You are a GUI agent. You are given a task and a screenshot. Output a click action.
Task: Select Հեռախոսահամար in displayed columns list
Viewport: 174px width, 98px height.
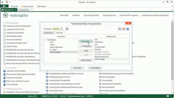[x=102, y=57]
